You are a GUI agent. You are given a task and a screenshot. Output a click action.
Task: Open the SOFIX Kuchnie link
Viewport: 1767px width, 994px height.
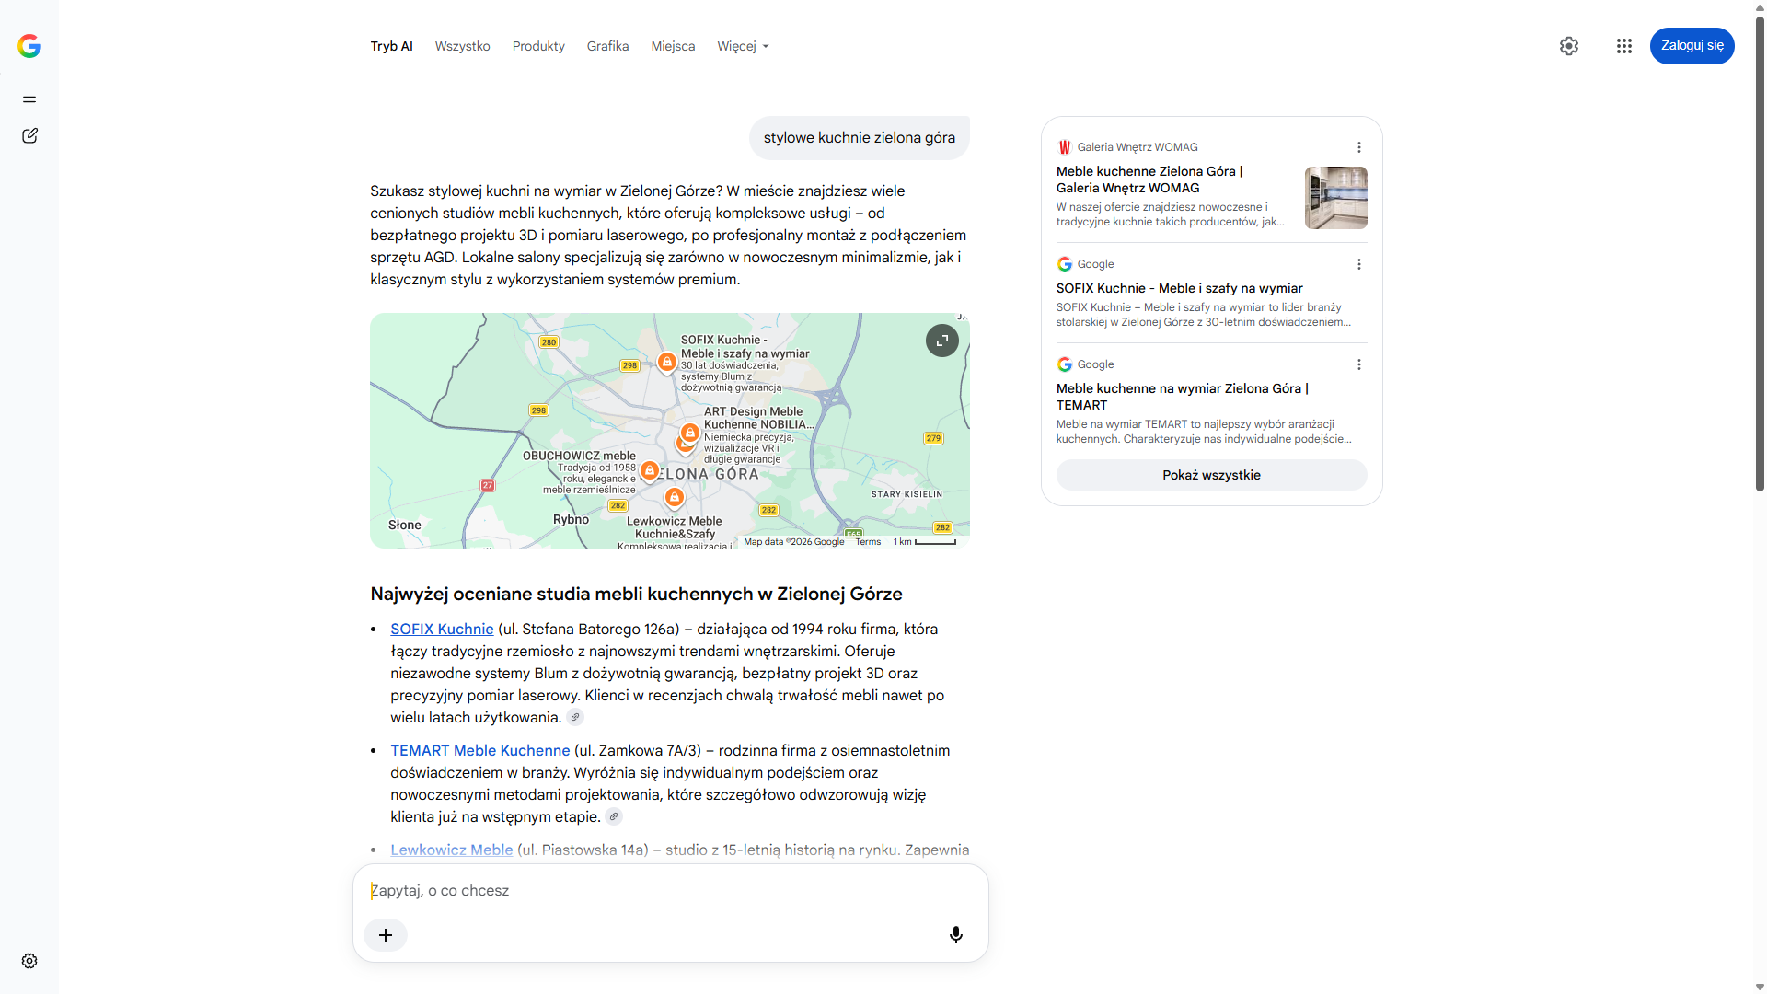pyautogui.click(x=442, y=630)
